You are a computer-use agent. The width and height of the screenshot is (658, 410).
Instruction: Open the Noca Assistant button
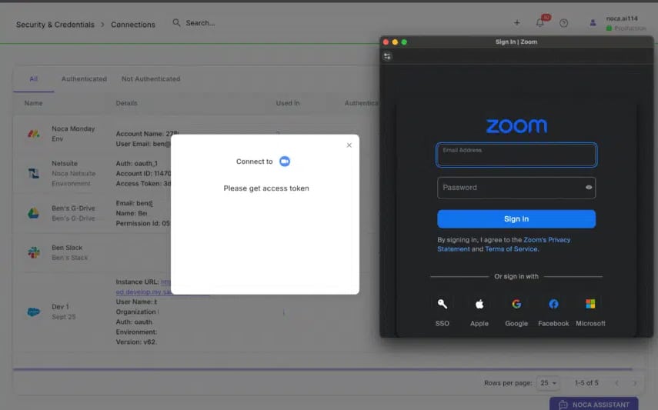(593, 404)
